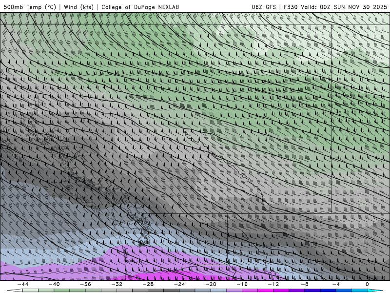Image resolution: width=390 pixels, height=293 pixels.
Task: Click the '500mb Temp (°C)' title text
Action: (30, 7)
